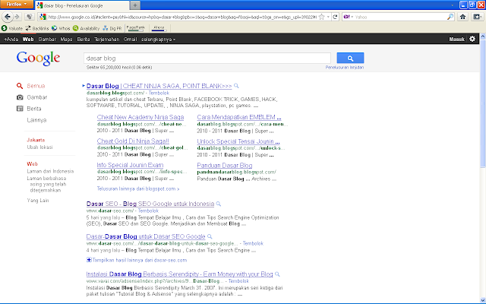486x304 pixels.
Task: Select the Berita news filter in sidebar
Action: pos(29,109)
